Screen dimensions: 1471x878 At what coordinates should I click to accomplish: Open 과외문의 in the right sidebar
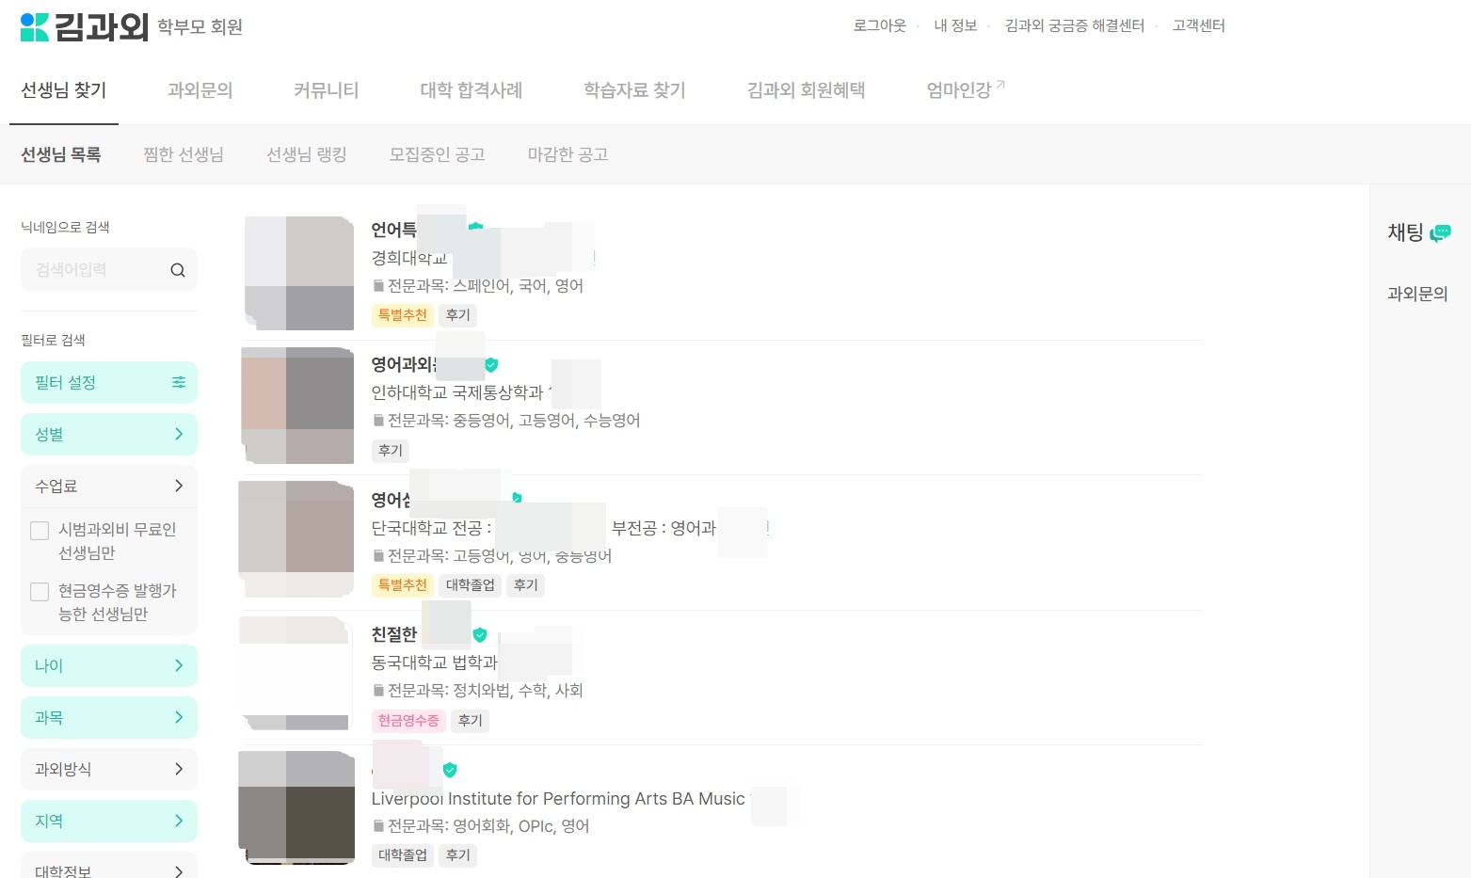point(1417,294)
